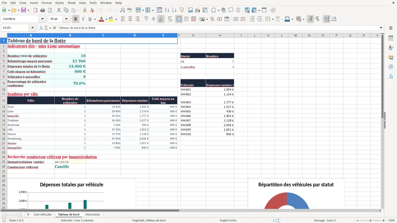Viewport: 397px width, 223px height.
Task: Toggle Wrap Text button
Action: [170, 19]
